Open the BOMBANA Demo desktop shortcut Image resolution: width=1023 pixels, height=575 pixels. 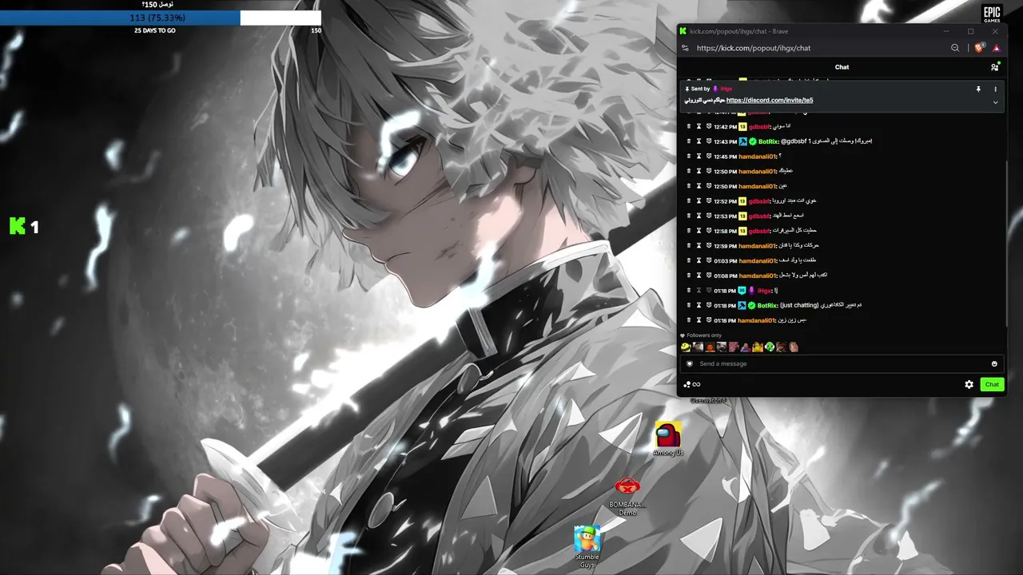coord(627,496)
